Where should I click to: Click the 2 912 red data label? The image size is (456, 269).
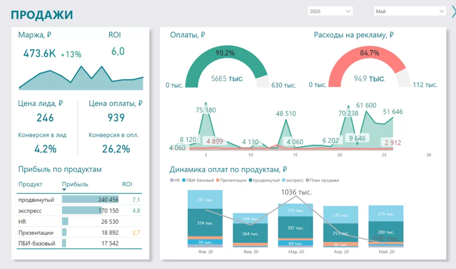[x=393, y=143]
